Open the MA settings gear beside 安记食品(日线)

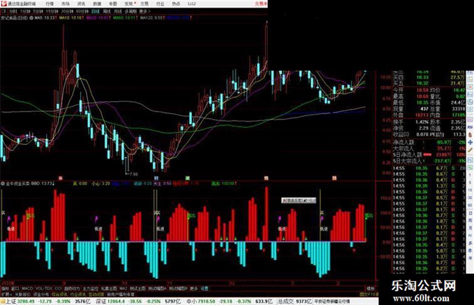pyautogui.click(x=31, y=18)
